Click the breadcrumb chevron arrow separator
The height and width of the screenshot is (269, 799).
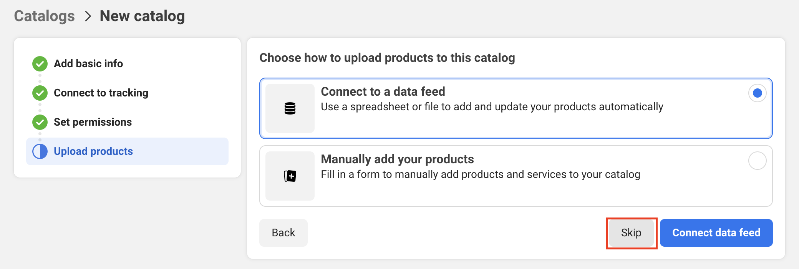point(88,16)
